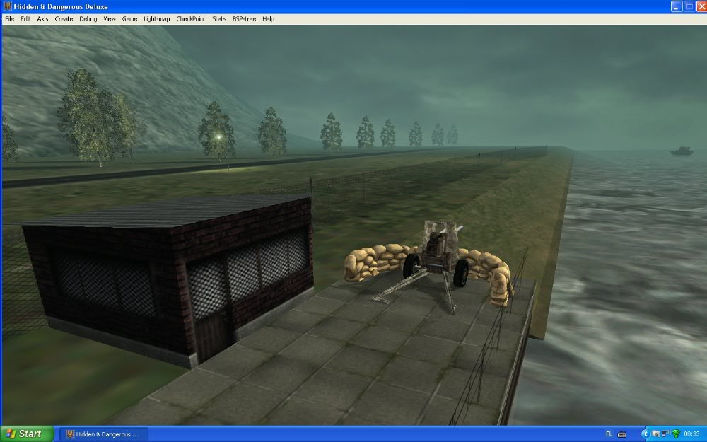Screen dimensions: 707x442
Task: Click the removable device tray icon
Action: (655, 434)
